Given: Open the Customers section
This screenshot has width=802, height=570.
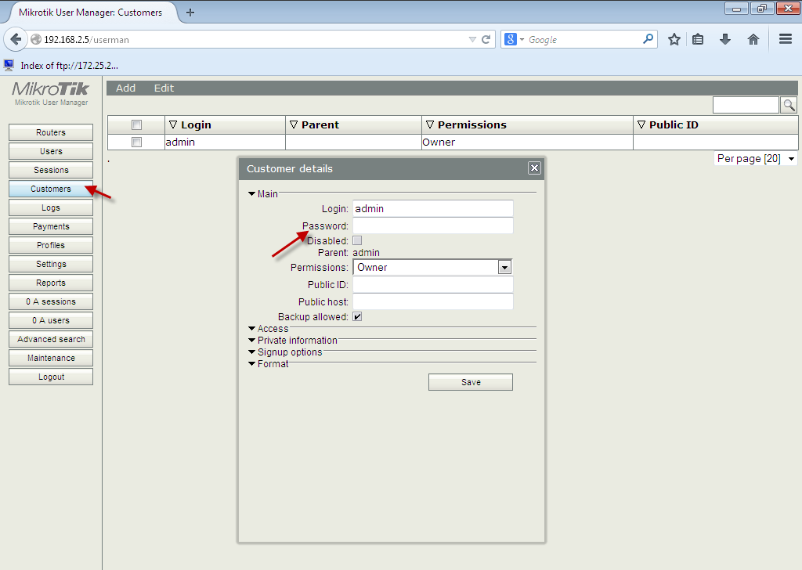Looking at the screenshot, I should (x=51, y=189).
